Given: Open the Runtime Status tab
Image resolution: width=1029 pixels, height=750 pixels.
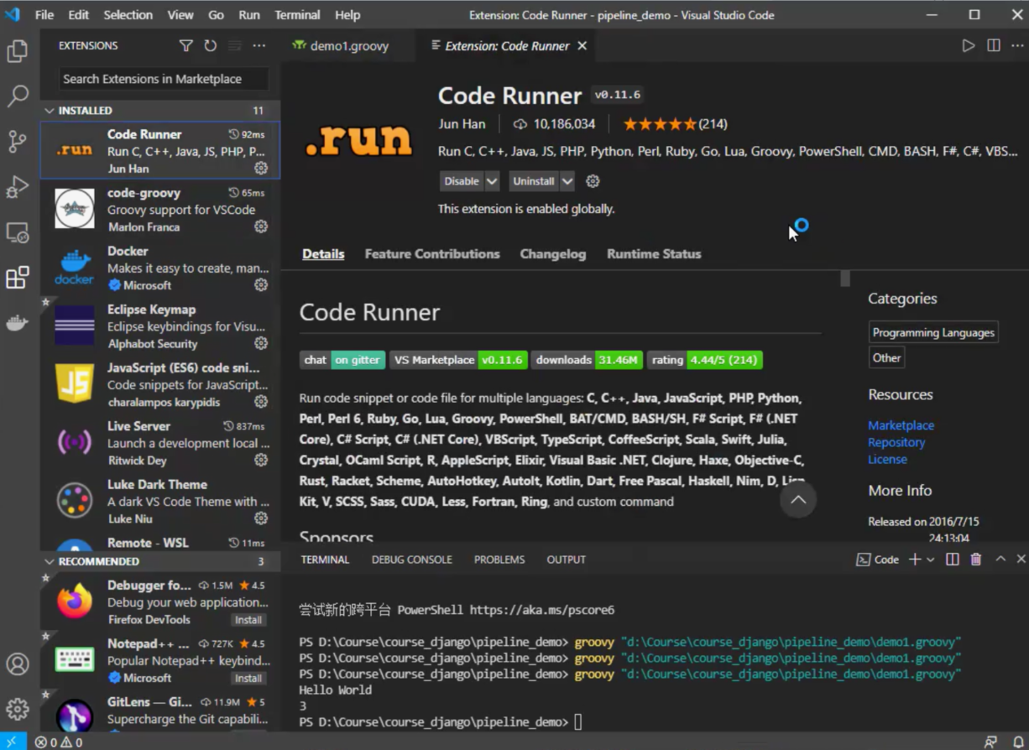Looking at the screenshot, I should click(654, 254).
